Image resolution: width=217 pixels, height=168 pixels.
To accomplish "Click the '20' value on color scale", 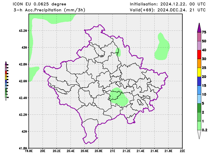I will pos(204,77).
